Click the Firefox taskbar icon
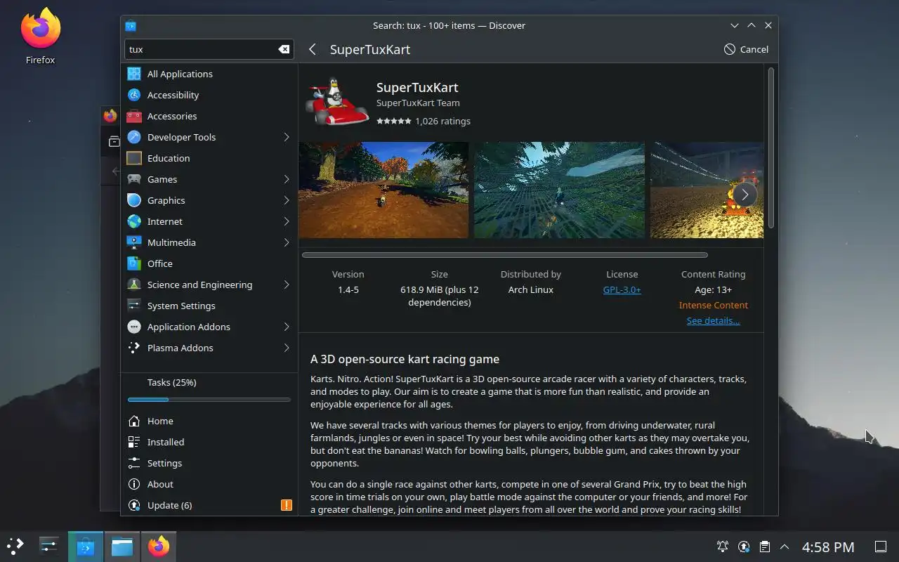This screenshot has height=562, width=899. coord(159,546)
